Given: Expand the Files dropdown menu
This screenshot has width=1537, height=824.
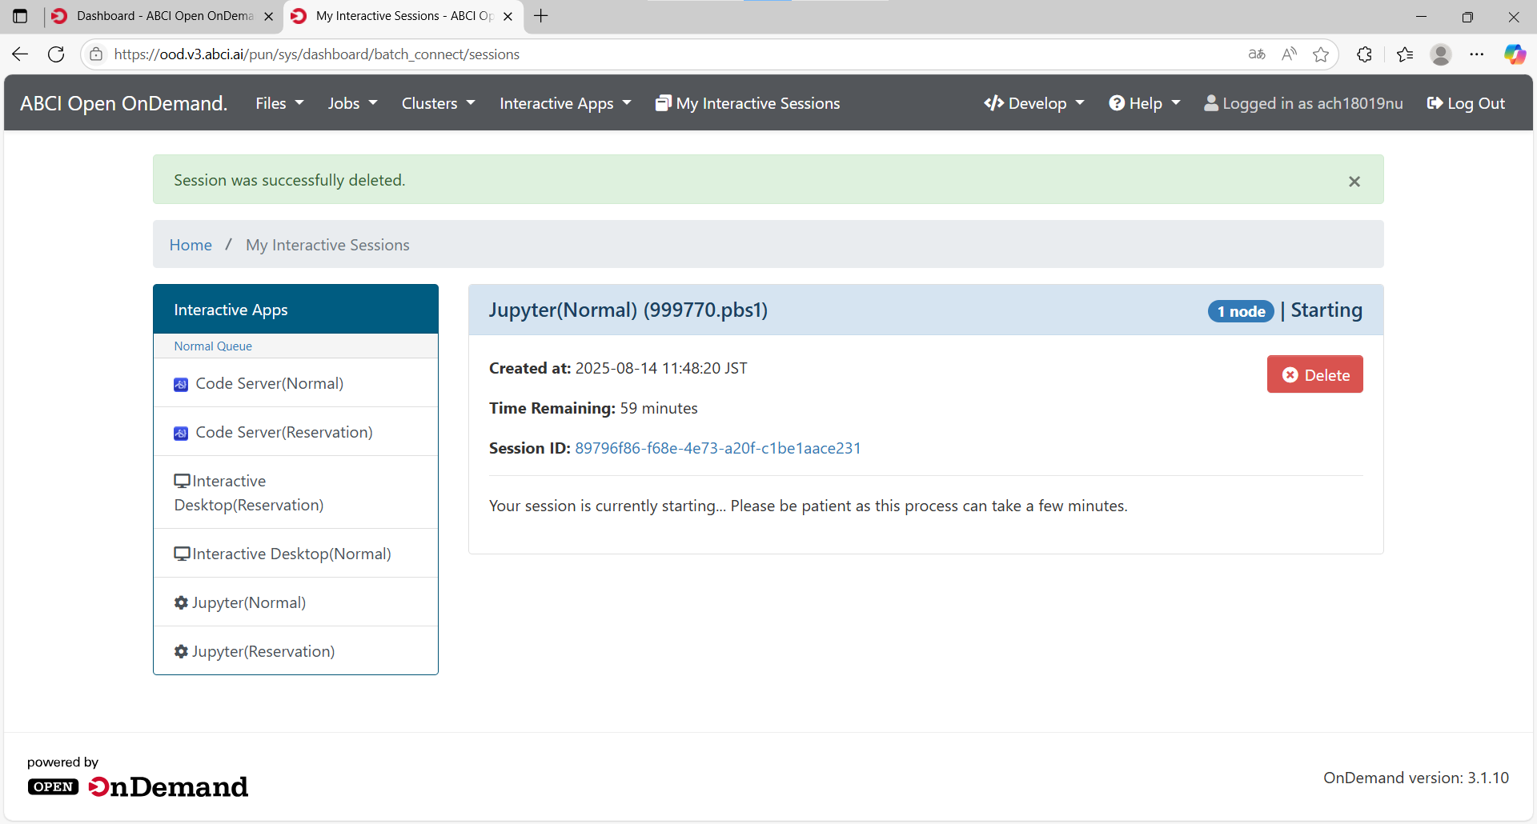Looking at the screenshot, I should (279, 103).
